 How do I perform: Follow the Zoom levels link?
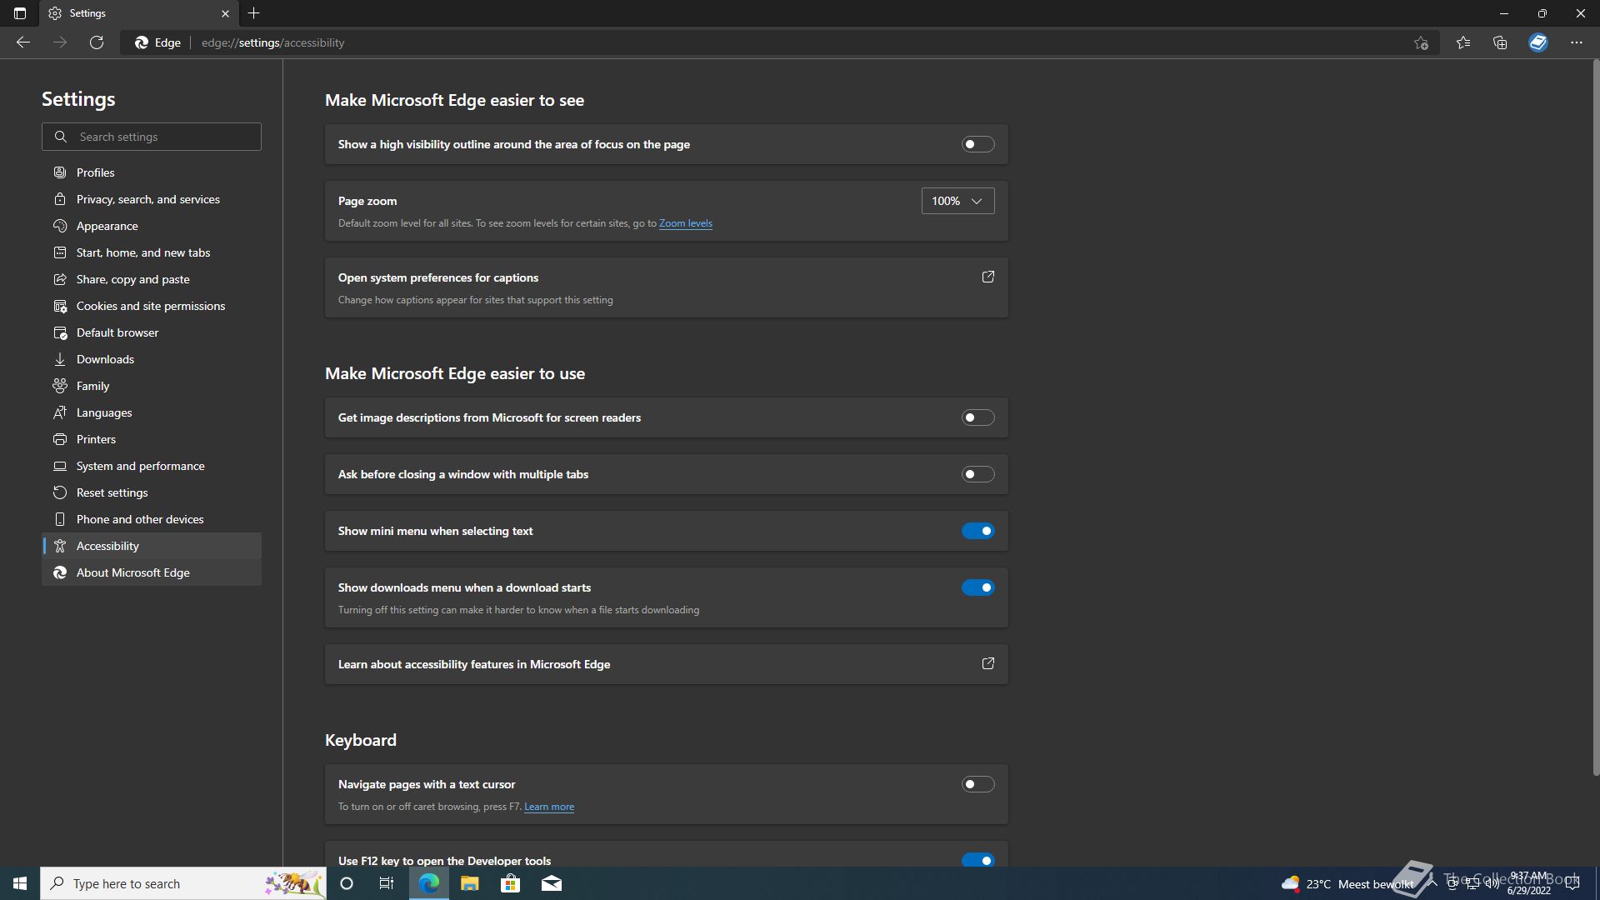click(x=686, y=223)
